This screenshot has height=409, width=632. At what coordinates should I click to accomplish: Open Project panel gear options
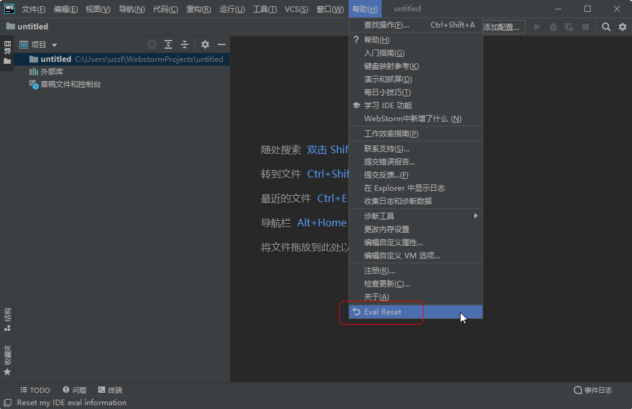tap(205, 44)
